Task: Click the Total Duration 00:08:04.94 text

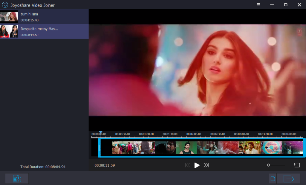Action: click(43, 167)
